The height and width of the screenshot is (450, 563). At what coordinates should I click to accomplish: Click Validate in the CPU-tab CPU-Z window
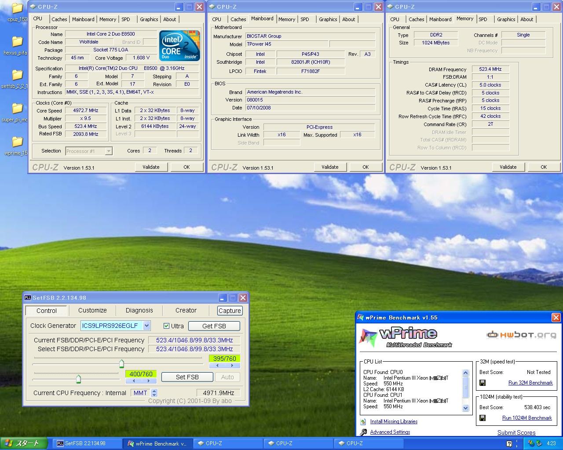pos(151,167)
